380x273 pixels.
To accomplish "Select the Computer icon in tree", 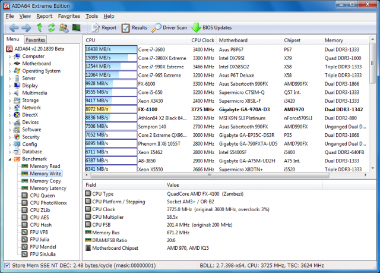I will (x=17, y=57).
